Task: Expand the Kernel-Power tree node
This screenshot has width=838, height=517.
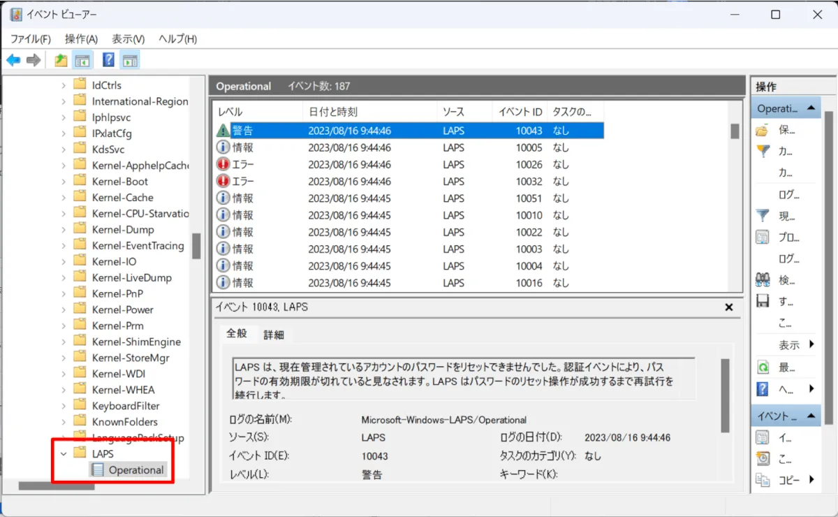Action: [64, 310]
